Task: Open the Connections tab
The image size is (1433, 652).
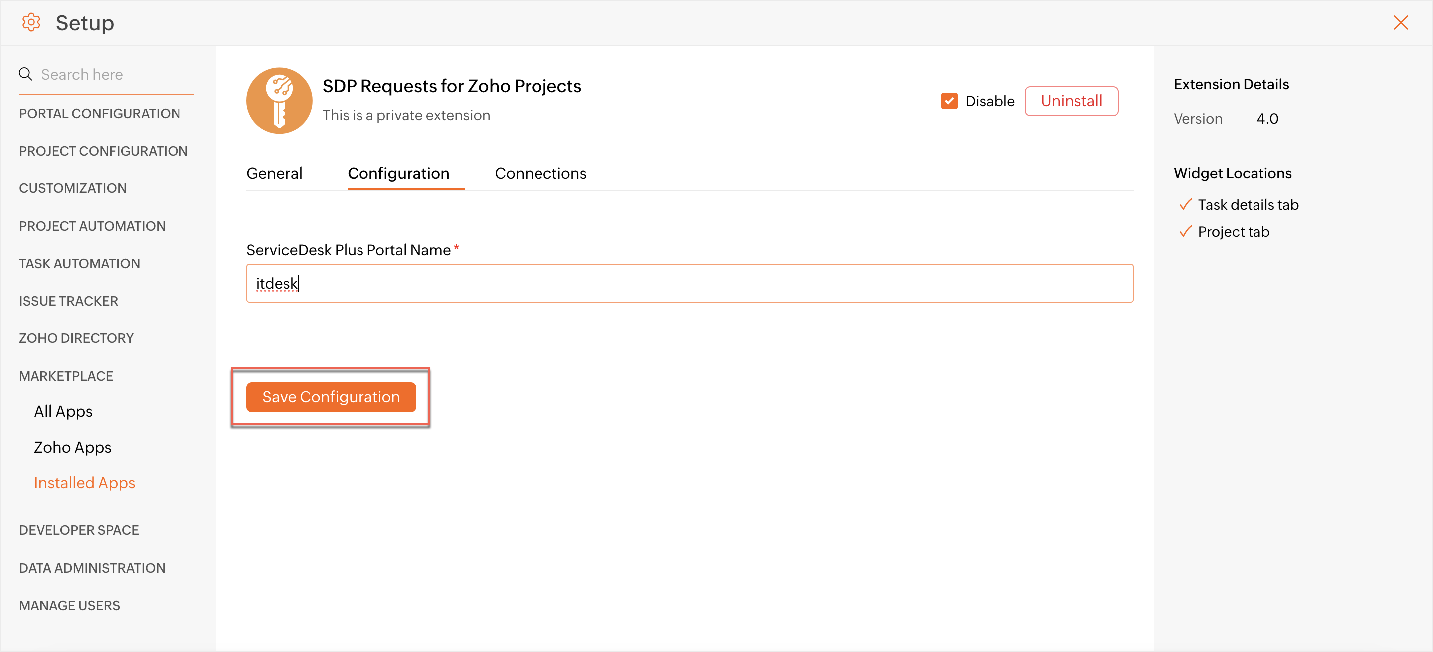Action: [x=540, y=173]
